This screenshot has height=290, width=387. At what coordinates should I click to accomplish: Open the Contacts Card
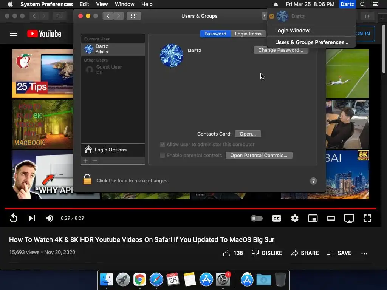click(248, 134)
